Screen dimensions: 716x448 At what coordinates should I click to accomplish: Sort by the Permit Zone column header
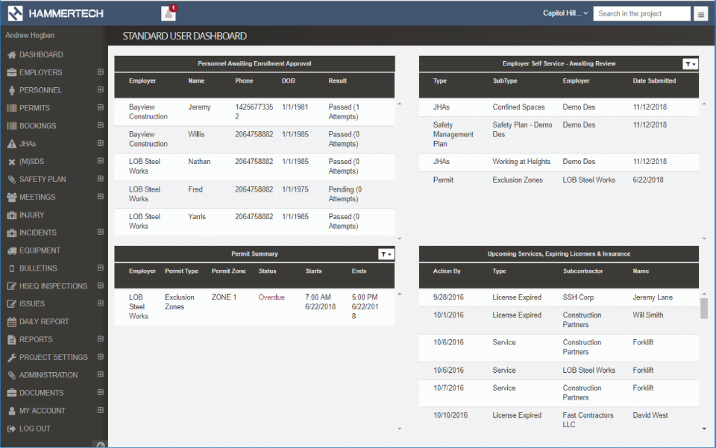228,271
